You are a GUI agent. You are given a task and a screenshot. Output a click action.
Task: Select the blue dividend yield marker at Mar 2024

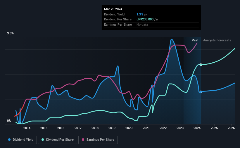coord(201,92)
